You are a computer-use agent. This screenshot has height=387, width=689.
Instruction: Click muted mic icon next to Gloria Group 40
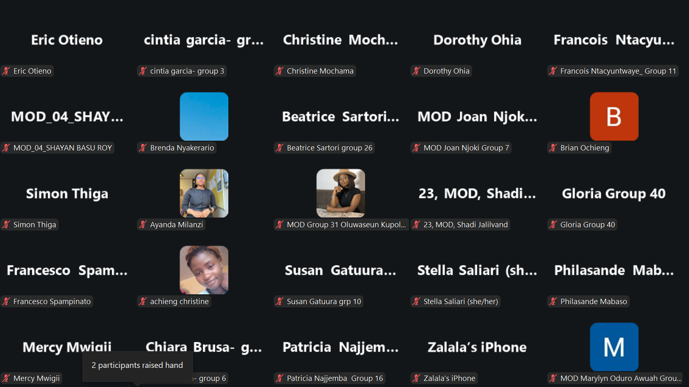[x=553, y=224]
